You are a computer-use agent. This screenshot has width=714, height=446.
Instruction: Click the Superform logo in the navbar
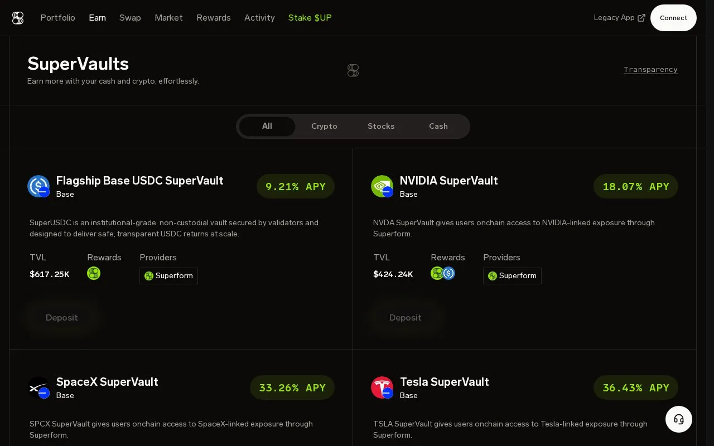(18, 18)
